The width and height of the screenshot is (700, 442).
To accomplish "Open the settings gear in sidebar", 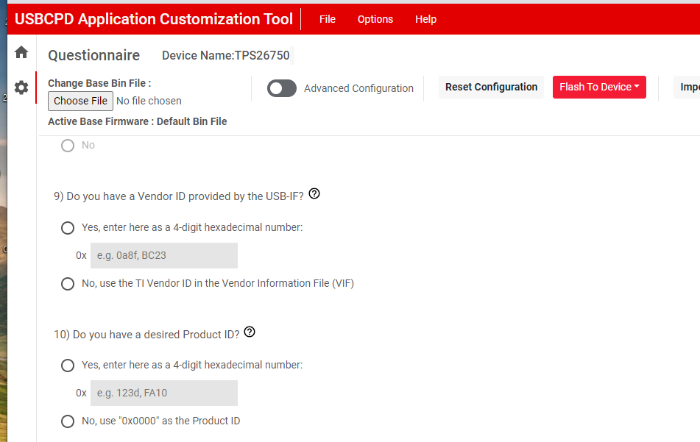I will 21,88.
